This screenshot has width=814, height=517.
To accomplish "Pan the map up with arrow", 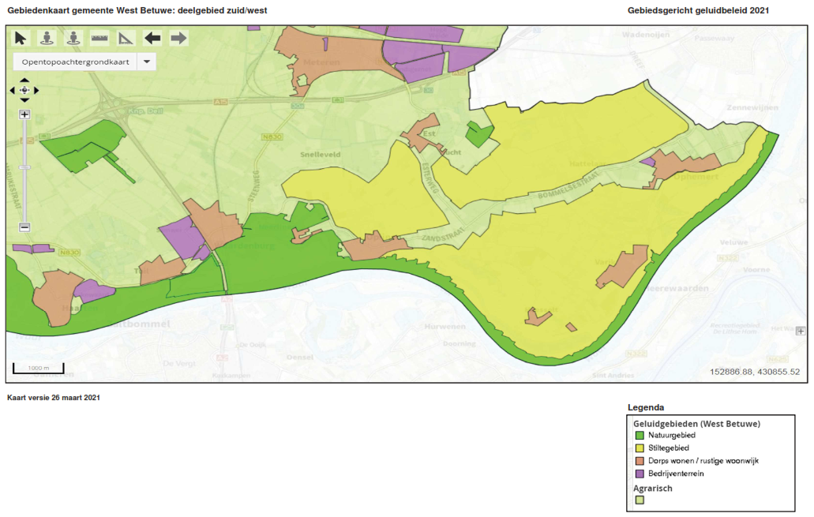I will point(24,81).
